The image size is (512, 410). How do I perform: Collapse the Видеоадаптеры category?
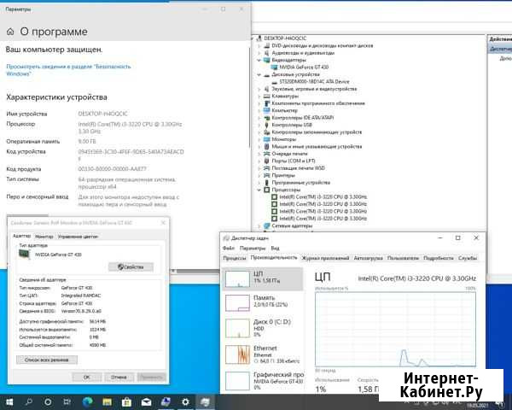pos(259,60)
